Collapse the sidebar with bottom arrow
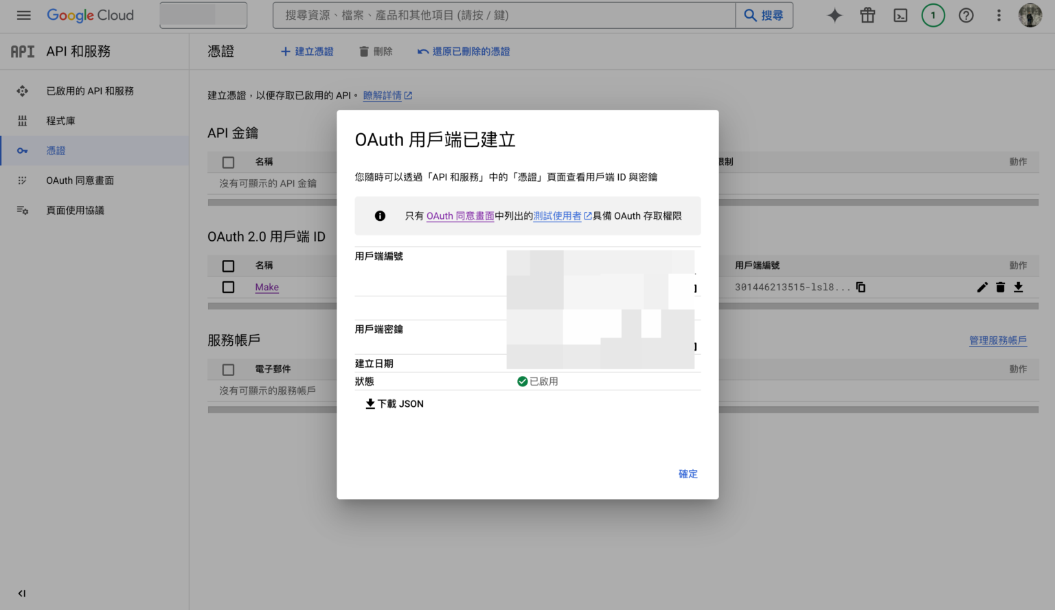The width and height of the screenshot is (1055, 610). tap(21, 593)
